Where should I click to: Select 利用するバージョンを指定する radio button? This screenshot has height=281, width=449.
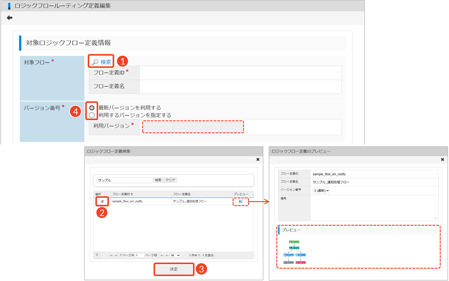92,115
